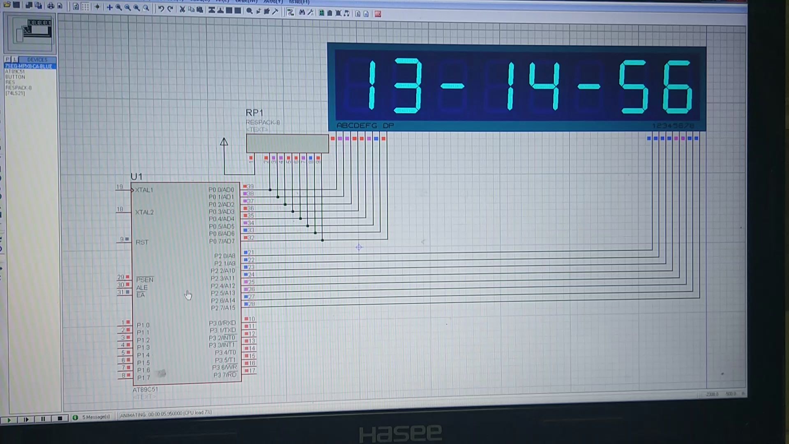Toggle the grid display icon
Viewport: 789px width, 444px height.
[85, 7]
